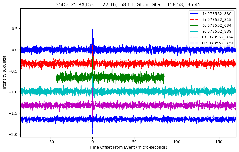This screenshot has width=239, height=152.
Task: Click the peak of the top blue trace spike
Action: pyautogui.click(x=93, y=29)
